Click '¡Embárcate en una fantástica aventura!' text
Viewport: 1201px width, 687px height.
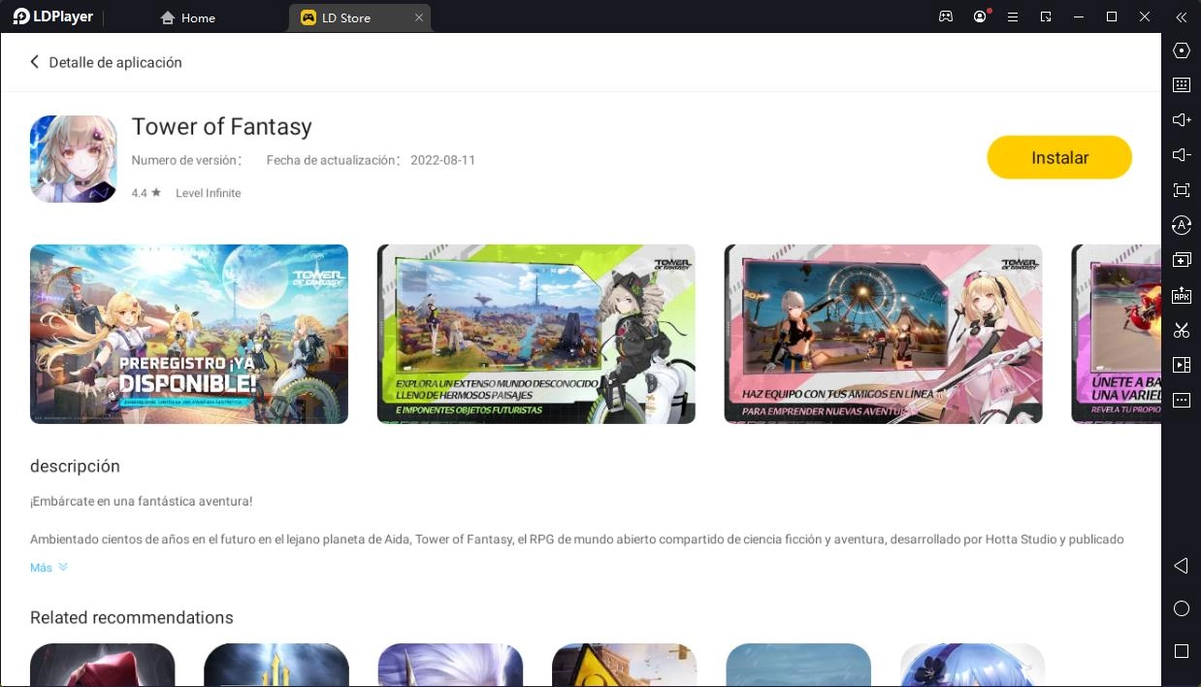[142, 502]
